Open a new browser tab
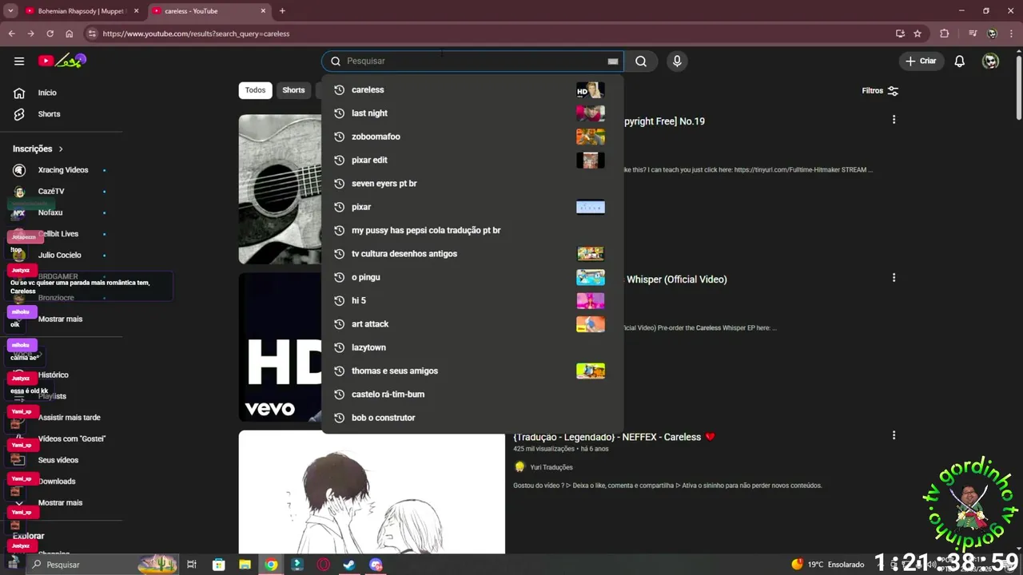The width and height of the screenshot is (1023, 575). click(282, 11)
